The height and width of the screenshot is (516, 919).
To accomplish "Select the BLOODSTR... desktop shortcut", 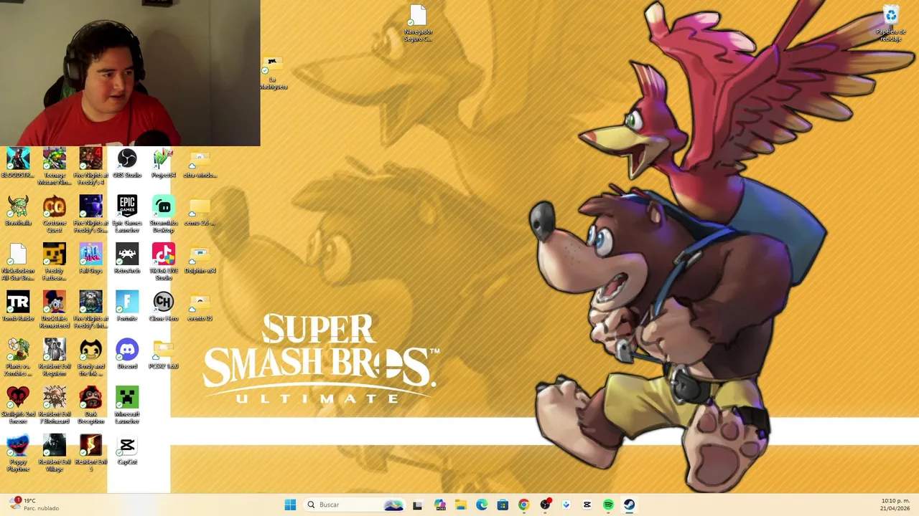I will tap(18, 163).
